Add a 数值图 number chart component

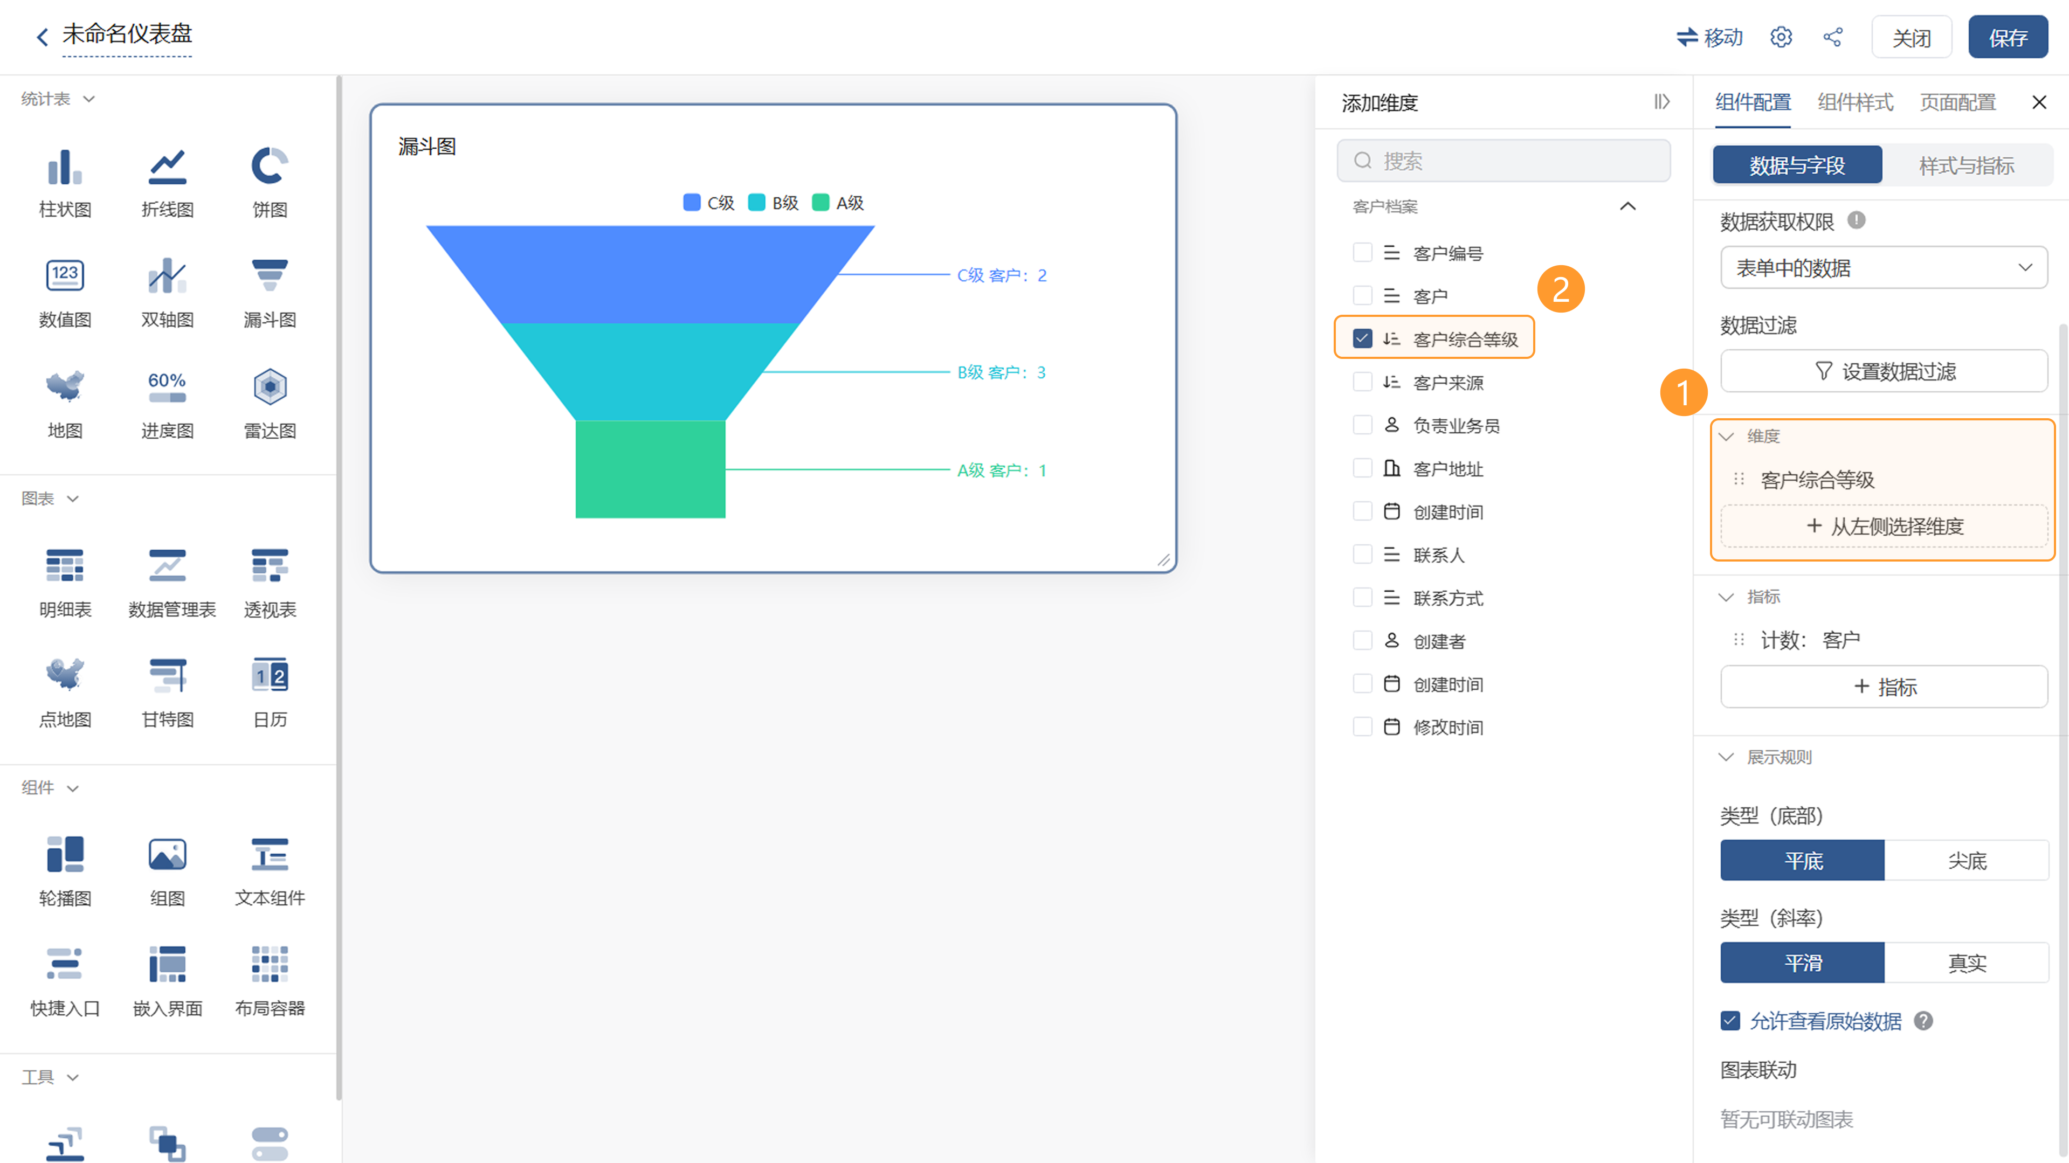(x=65, y=293)
